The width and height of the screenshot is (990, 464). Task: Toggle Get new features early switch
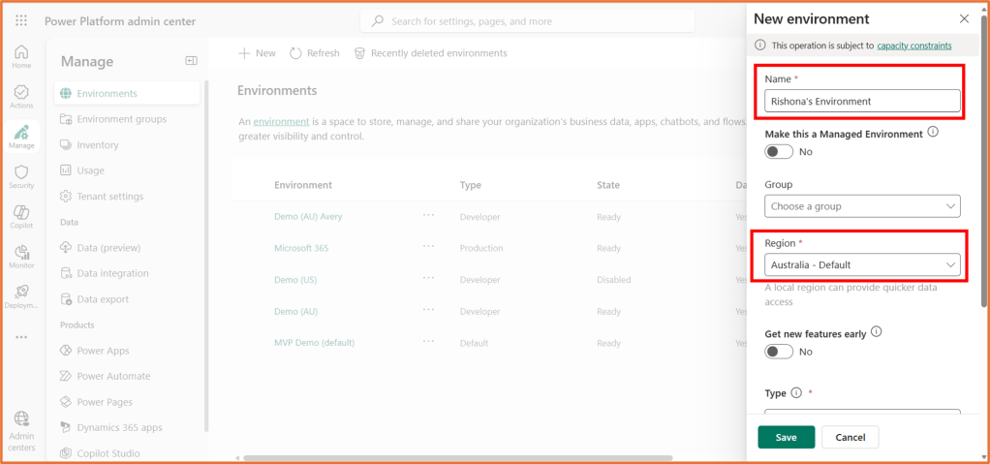[779, 352]
